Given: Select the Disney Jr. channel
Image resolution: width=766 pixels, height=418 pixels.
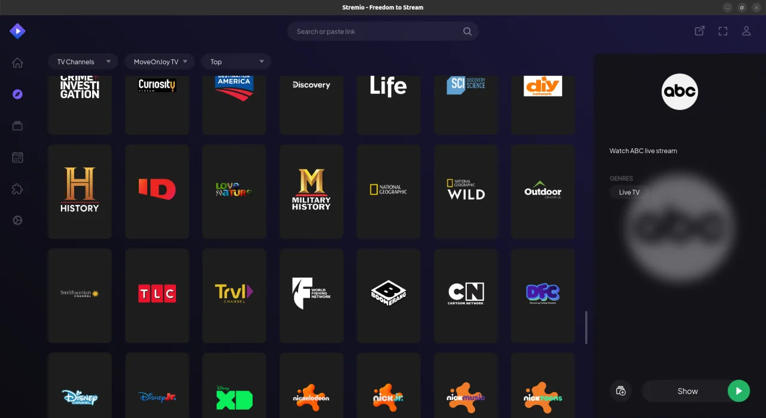Looking at the screenshot, I should pos(157,385).
